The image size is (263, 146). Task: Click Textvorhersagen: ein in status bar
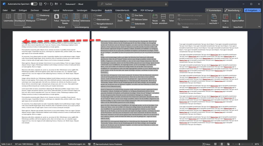(x=77, y=144)
